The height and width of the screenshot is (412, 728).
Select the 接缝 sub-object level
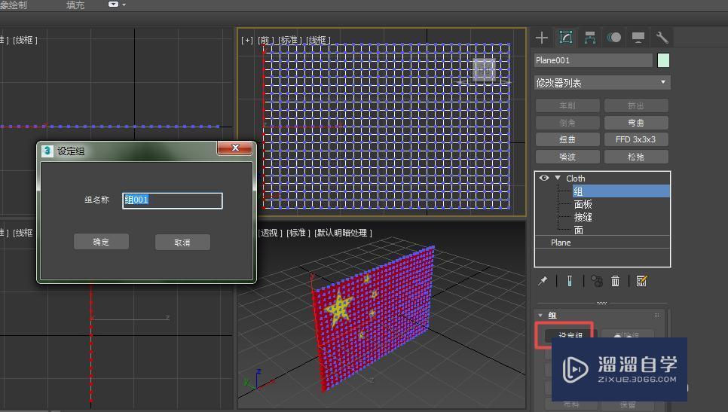[583, 217]
